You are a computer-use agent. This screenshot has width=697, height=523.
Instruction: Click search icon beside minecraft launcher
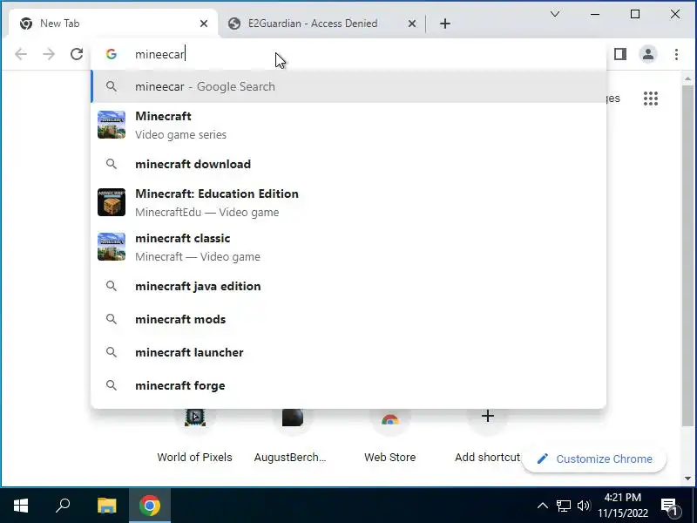tap(112, 352)
